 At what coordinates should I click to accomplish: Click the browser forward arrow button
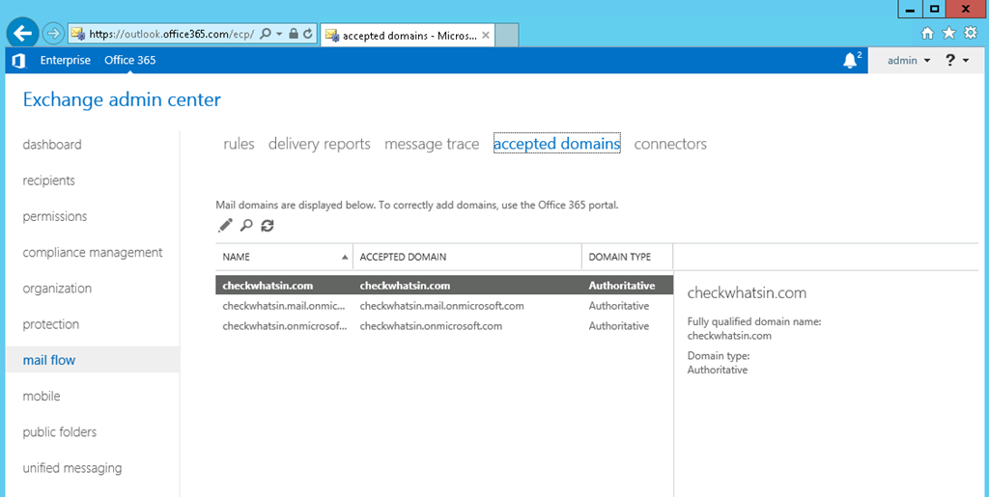point(54,34)
